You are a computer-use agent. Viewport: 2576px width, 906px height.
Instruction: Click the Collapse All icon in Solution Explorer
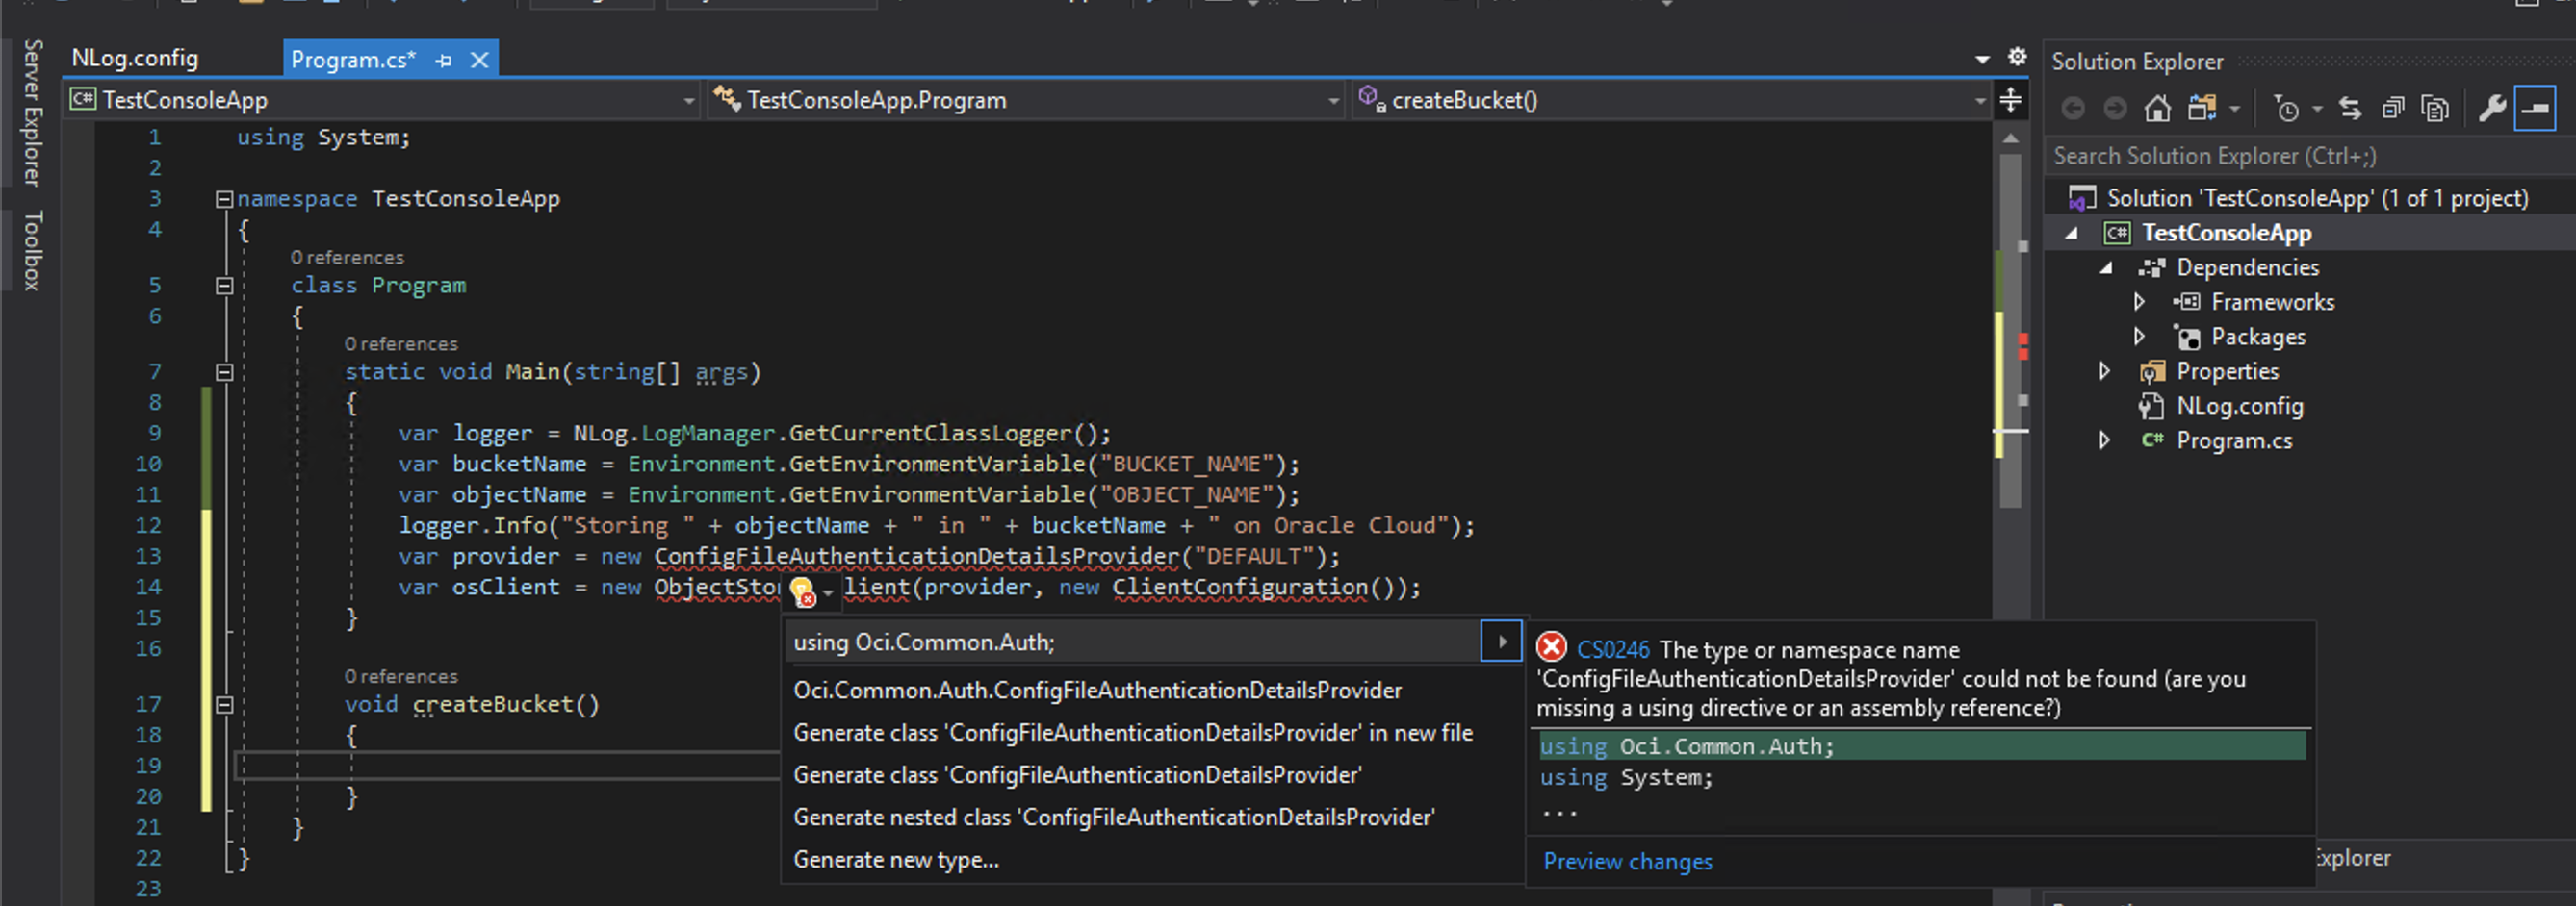2392,108
